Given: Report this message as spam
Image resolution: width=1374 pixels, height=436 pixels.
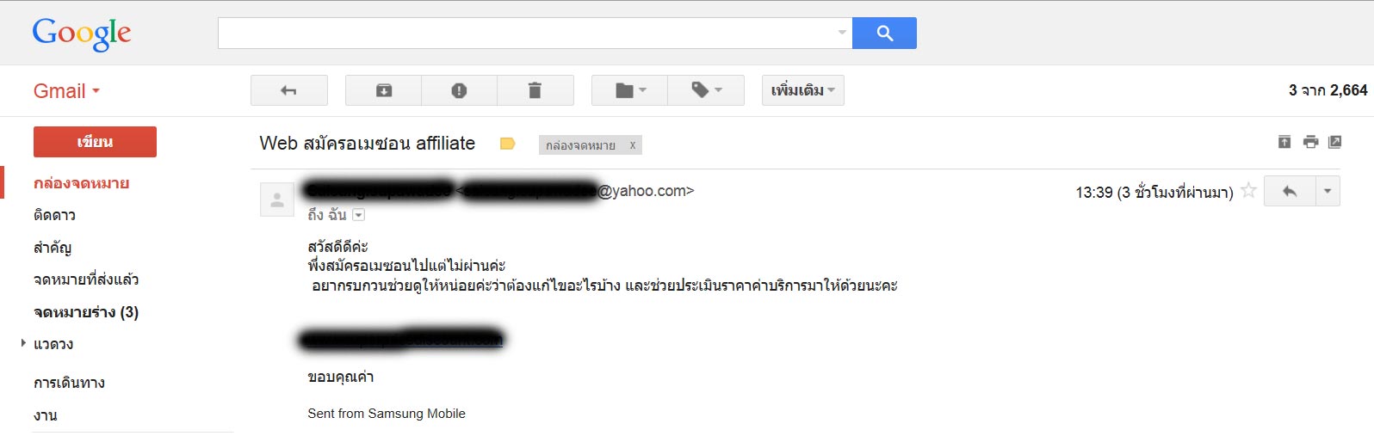Looking at the screenshot, I should click(x=459, y=90).
